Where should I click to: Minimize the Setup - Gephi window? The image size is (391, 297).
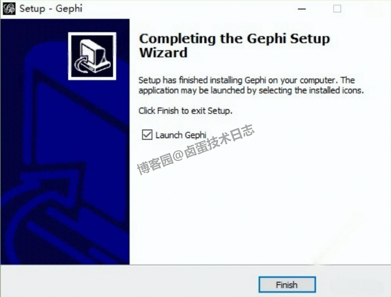[x=302, y=9]
